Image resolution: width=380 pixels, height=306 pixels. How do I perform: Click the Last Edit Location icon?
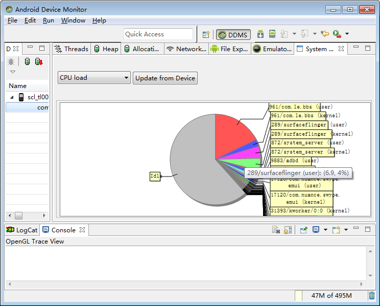pos(325,34)
